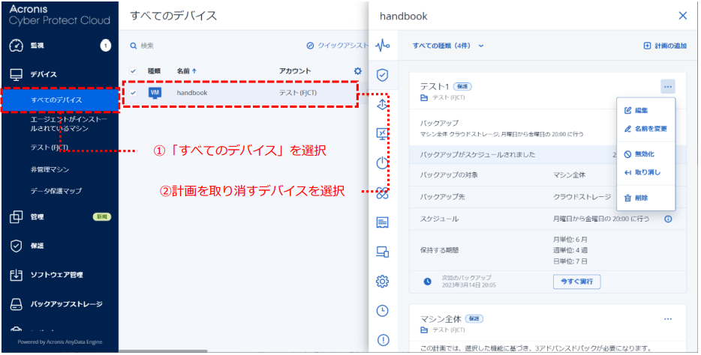This screenshot has width=701, height=355.
Task: Expand the すべての種類 (4件) dropdown
Action: [x=448, y=46]
